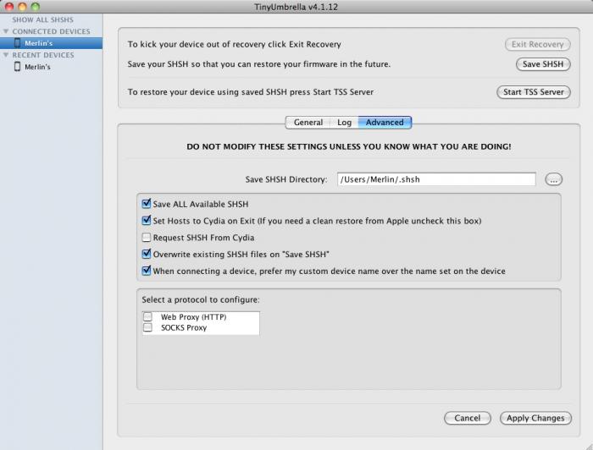Collapse the Connected Devices section

click(5, 31)
